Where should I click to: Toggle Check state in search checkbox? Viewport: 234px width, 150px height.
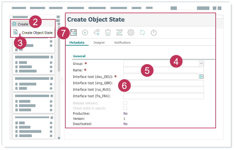click(x=125, y=108)
